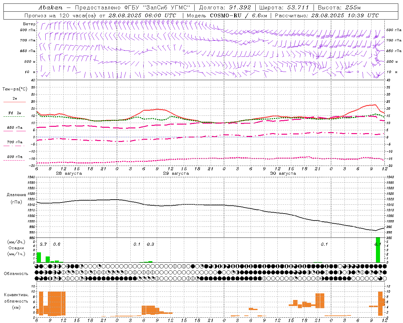This screenshot has height=323, width=403.
Task: Click the left "1015" pressure axis value
Action: click(31, 205)
